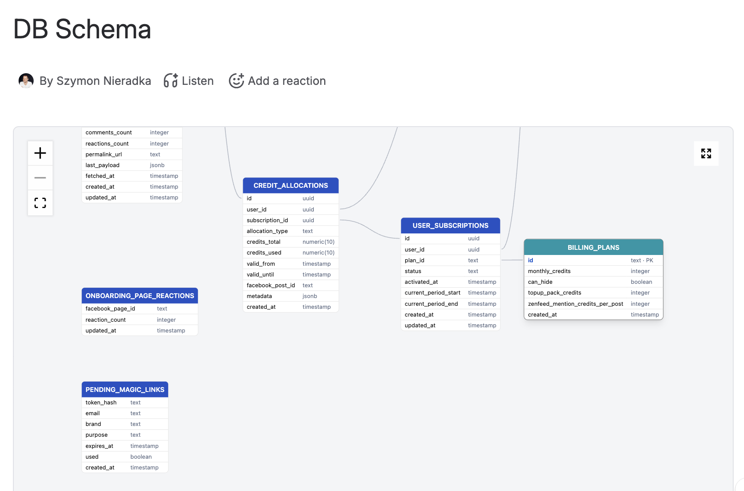Click current_period_end field row

(x=450, y=304)
